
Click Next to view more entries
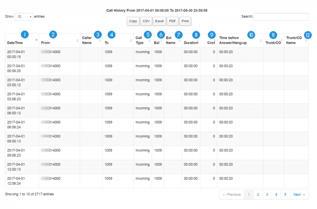tap(298, 194)
